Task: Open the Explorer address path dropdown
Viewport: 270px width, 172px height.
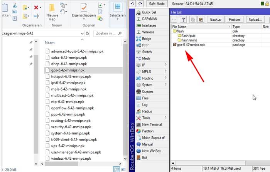Action: pos(82,33)
